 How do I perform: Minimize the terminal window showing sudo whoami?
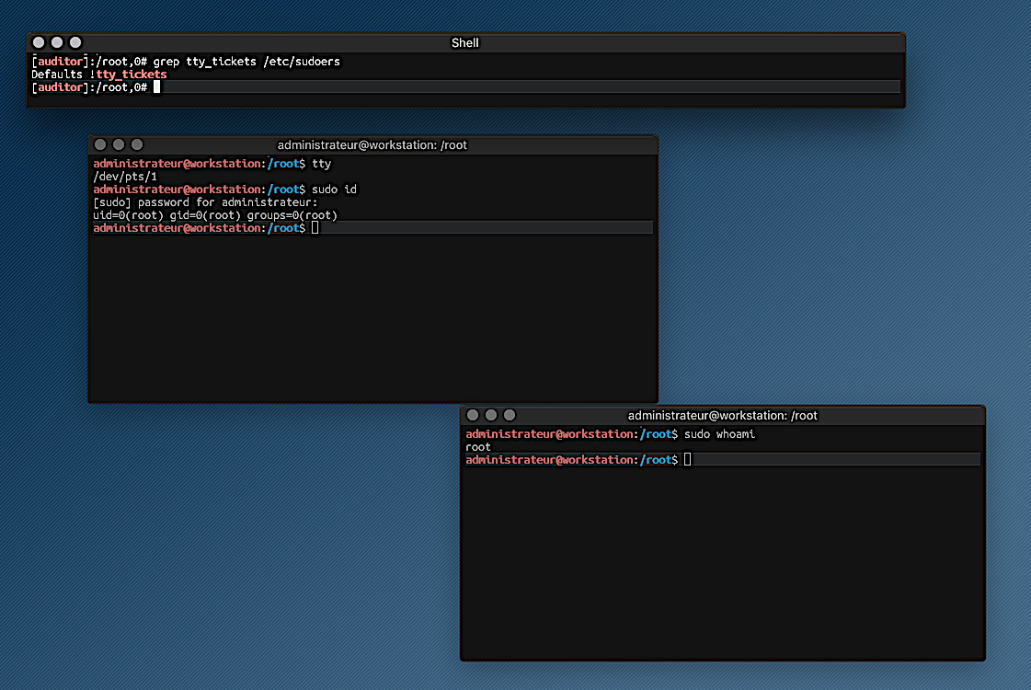click(x=491, y=415)
